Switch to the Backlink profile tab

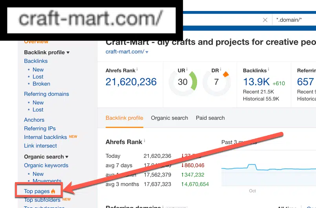pyautogui.click(x=124, y=118)
